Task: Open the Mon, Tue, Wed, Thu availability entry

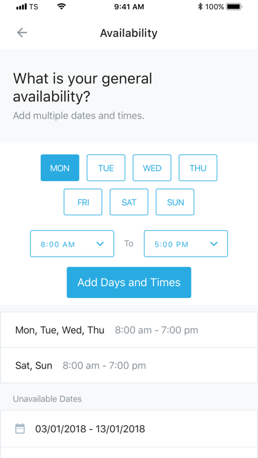Action: [x=129, y=330]
